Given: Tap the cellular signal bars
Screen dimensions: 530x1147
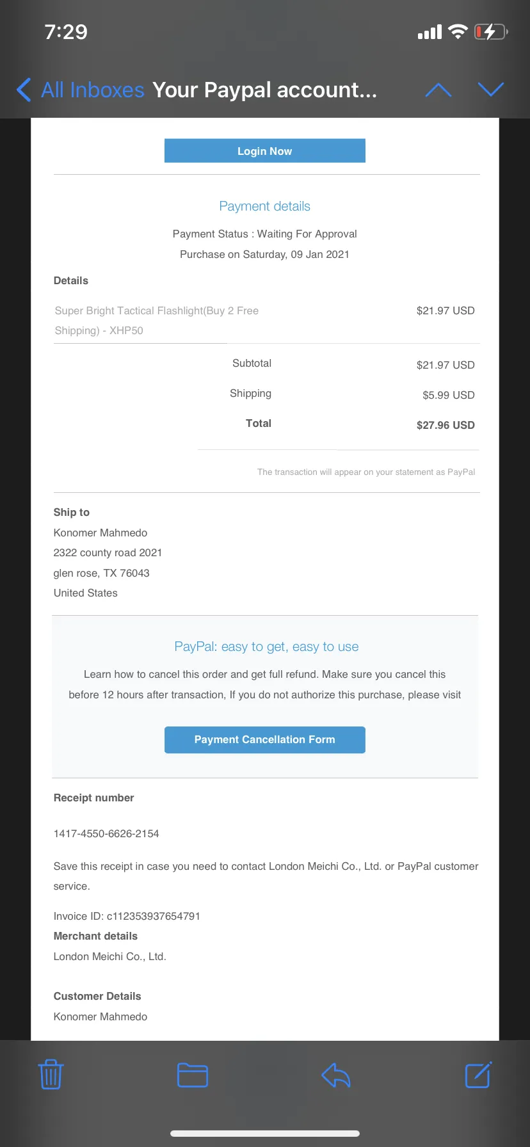Looking at the screenshot, I should 430,32.
